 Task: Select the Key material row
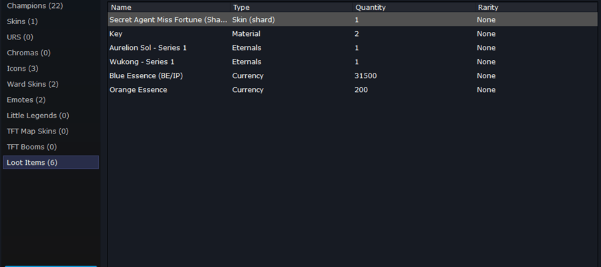tap(353, 34)
